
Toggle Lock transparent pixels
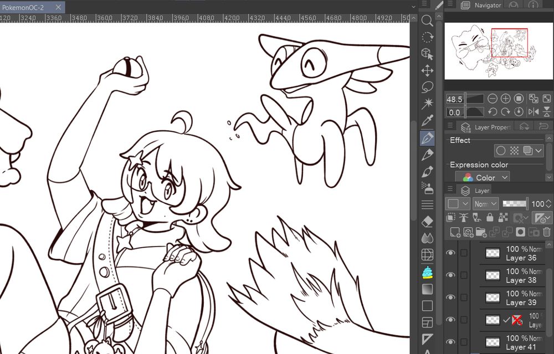click(x=503, y=218)
